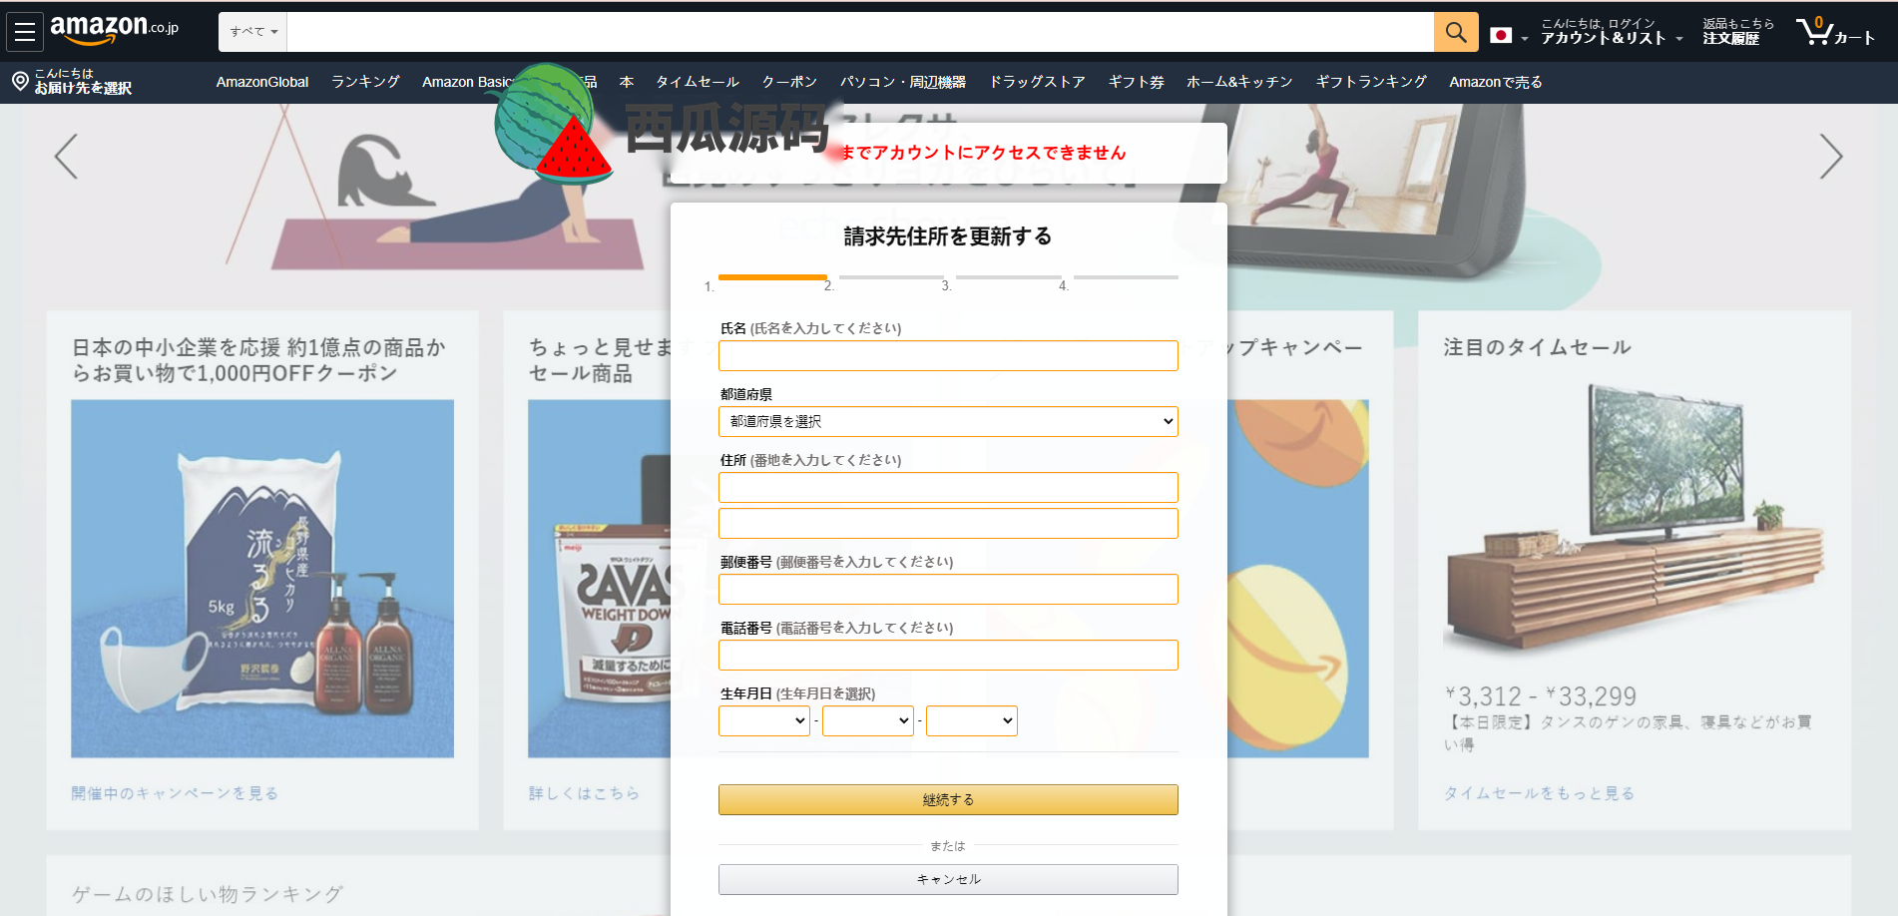Viewport: 1898px width, 916px height.
Task: Open クーポン nav item
Action: [789, 82]
